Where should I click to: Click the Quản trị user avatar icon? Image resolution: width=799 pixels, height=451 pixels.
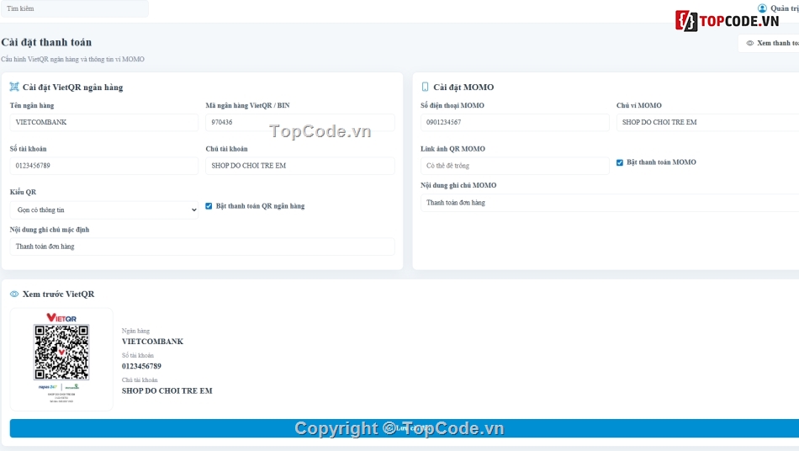(x=762, y=8)
